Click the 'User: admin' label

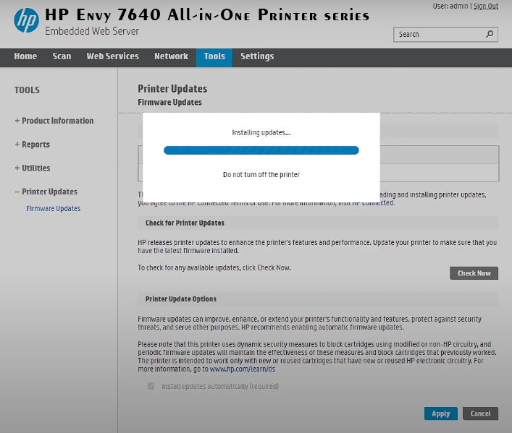[450, 6]
